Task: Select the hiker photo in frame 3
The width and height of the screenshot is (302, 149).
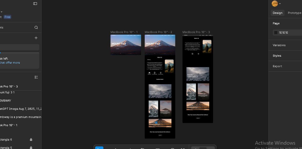Action: tap(207, 46)
